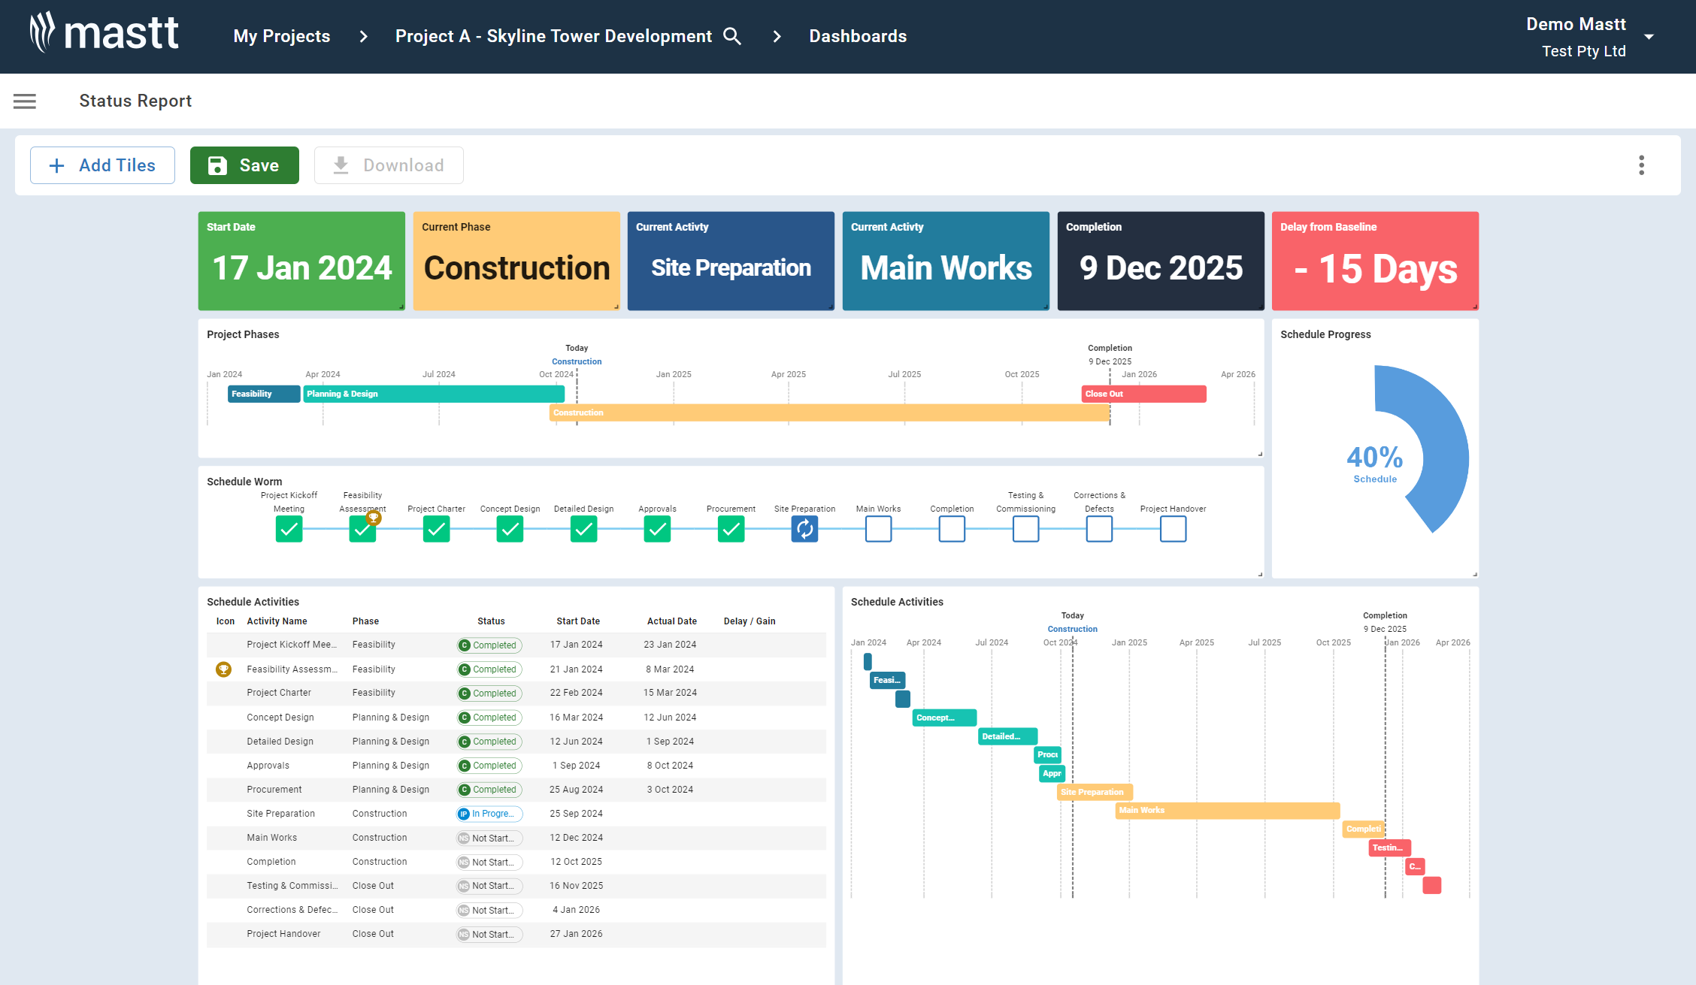
Task: Click the Detailed gantt bar
Action: tap(1008, 736)
